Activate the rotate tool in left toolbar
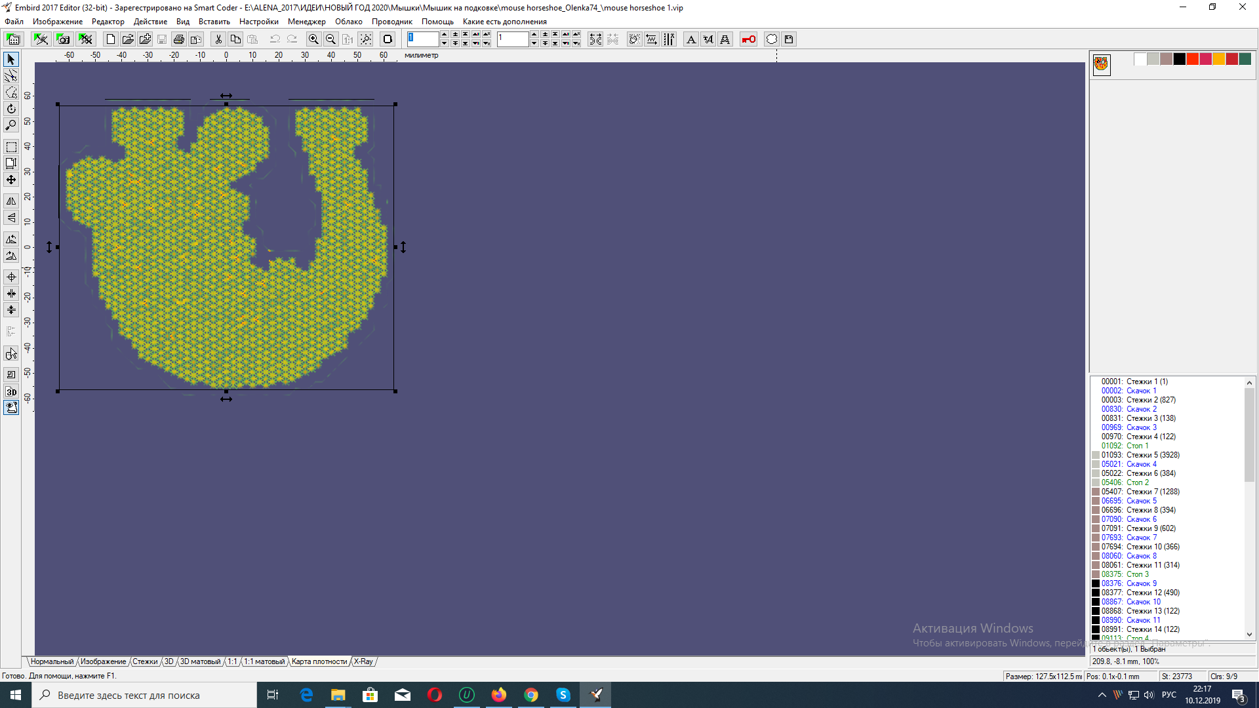The image size is (1259, 708). coord(11,109)
